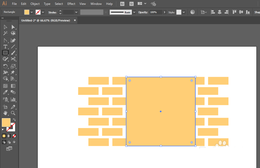Screen dimensions: 260x168
Task: Select the Rectangle tool in toolbox
Action: tap(5, 53)
